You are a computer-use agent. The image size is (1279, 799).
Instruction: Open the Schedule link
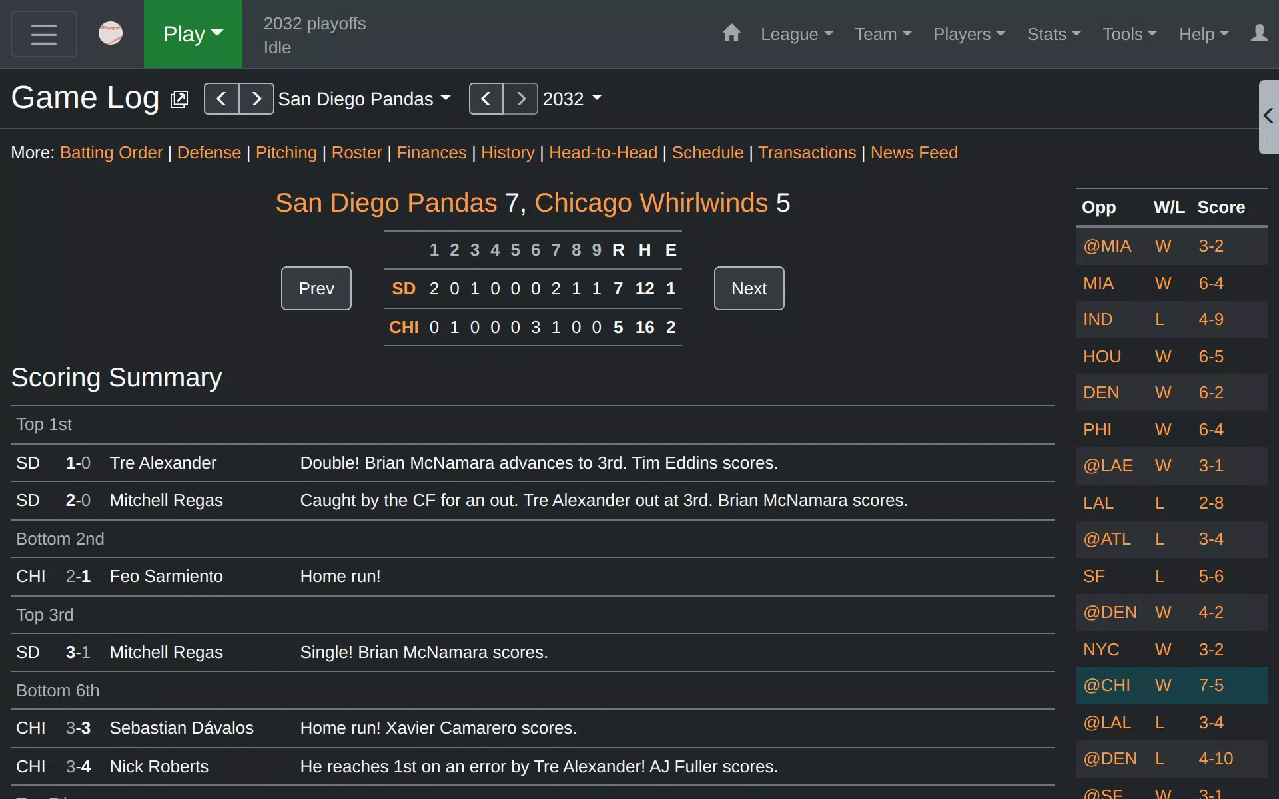(707, 152)
